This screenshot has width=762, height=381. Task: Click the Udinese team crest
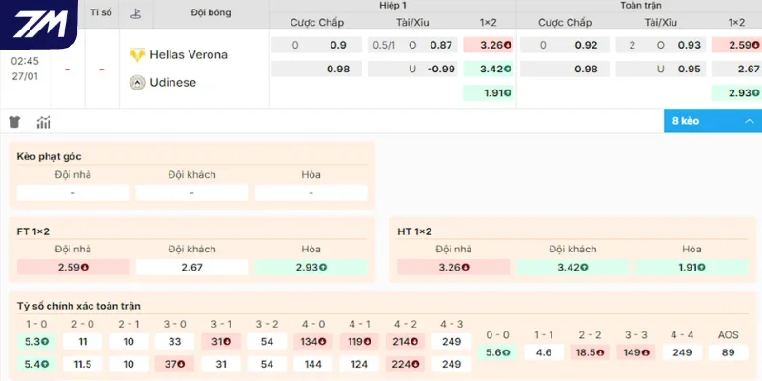pyautogui.click(x=137, y=83)
